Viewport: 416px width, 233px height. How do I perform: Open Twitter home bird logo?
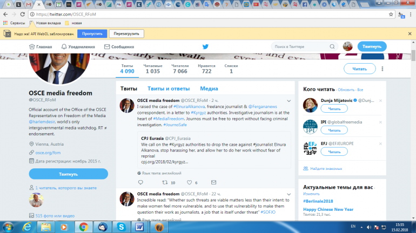point(205,46)
